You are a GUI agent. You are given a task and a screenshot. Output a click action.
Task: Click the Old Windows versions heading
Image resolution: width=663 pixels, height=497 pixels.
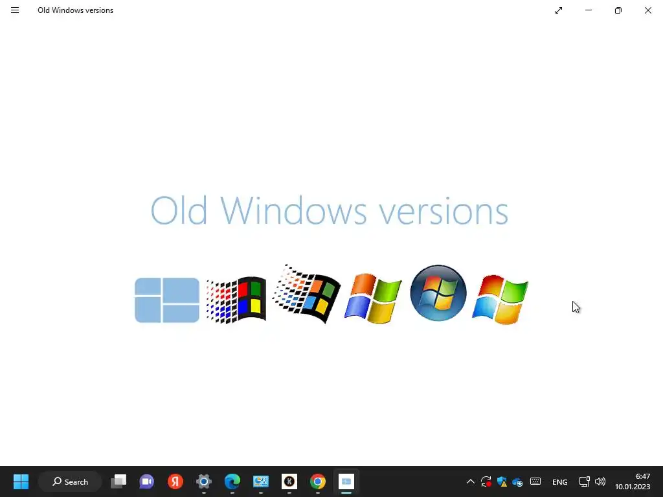pyautogui.click(x=330, y=210)
